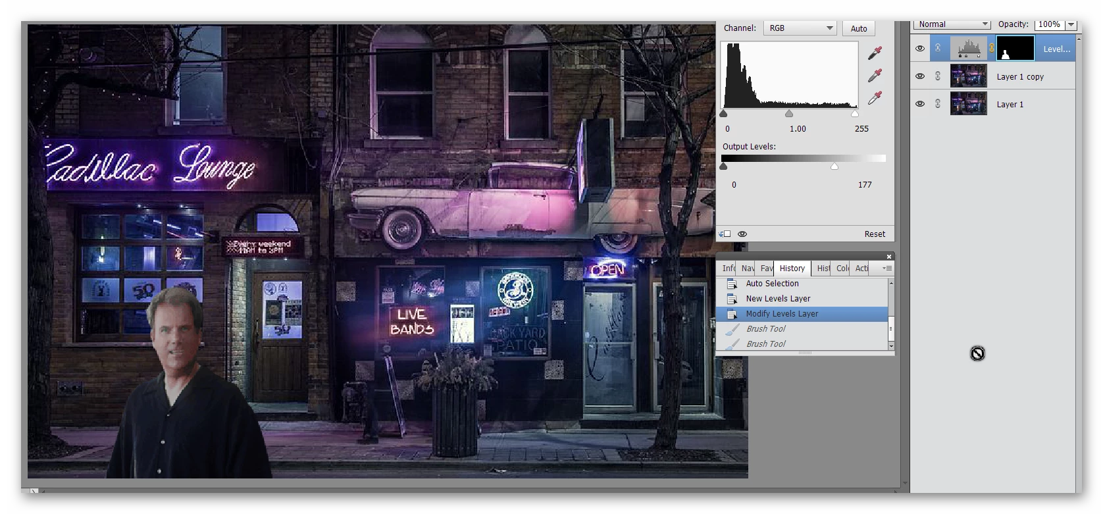Select the Auto Selection history state
The height and width of the screenshot is (514, 1103).
pyautogui.click(x=802, y=284)
